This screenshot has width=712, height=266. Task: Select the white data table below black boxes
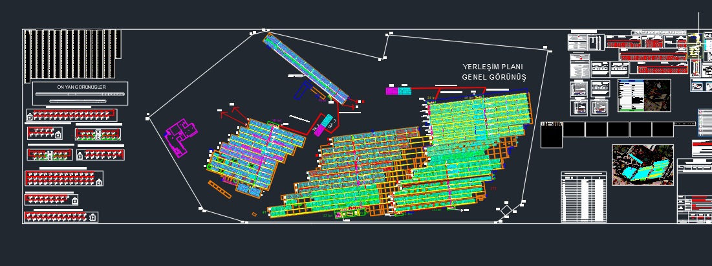[583, 197]
